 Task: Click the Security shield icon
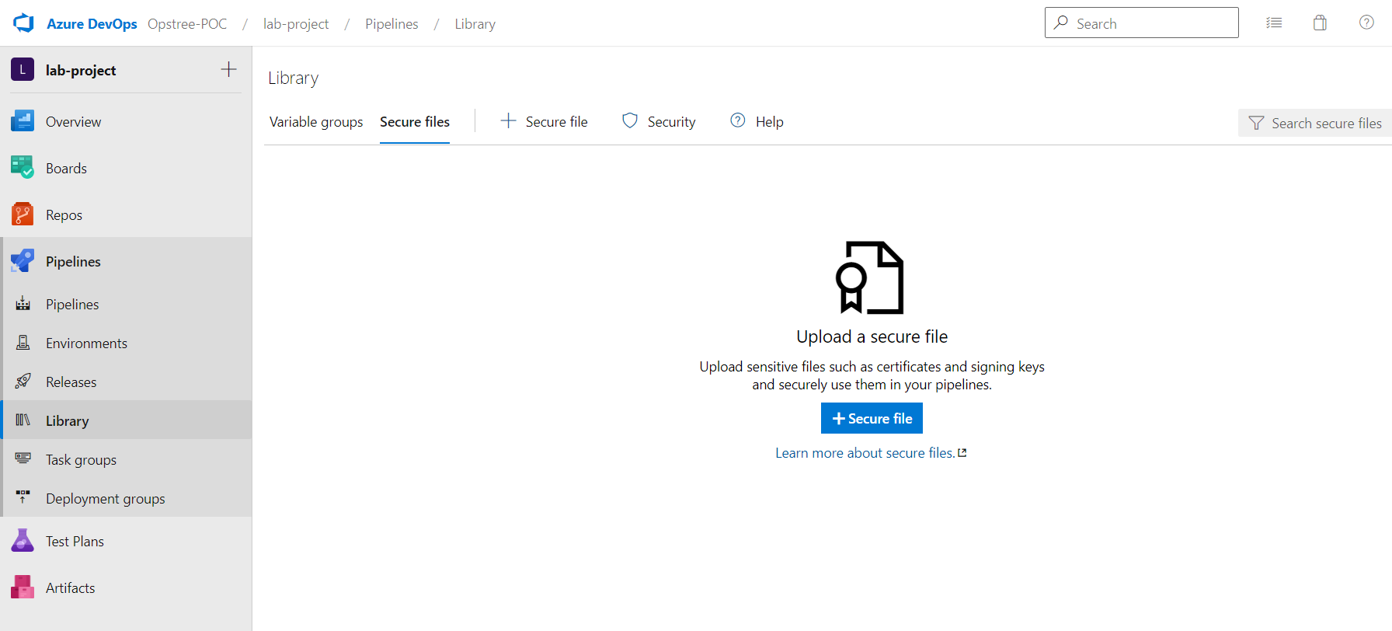point(630,120)
